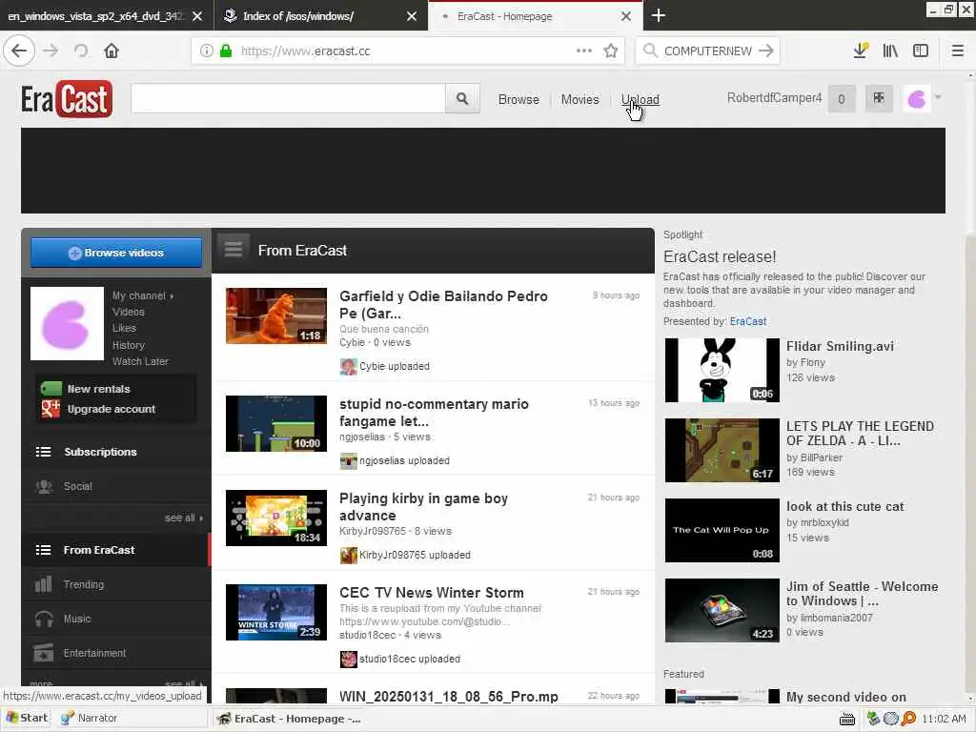
Task: Expand the account dropdown arrow by avatar
Action: (x=938, y=97)
